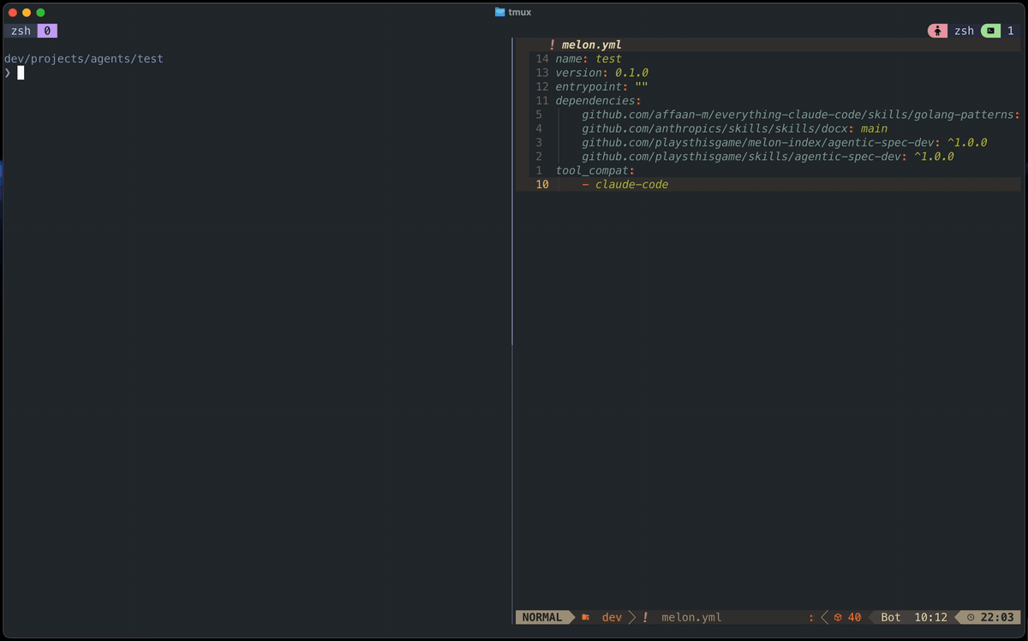Click the dev/projects/agents/test path in left pane

point(83,59)
